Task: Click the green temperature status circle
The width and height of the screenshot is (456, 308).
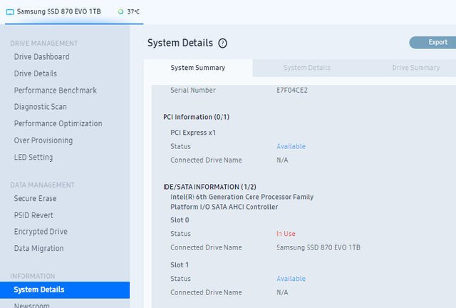Action: (120, 11)
